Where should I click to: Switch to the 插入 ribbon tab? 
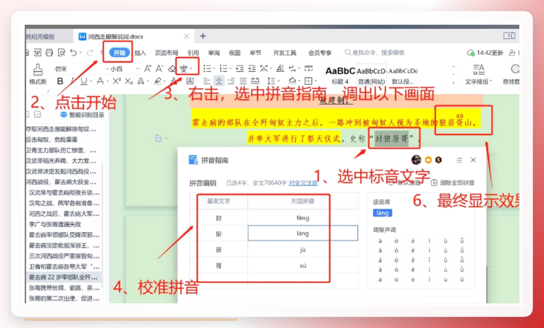140,53
